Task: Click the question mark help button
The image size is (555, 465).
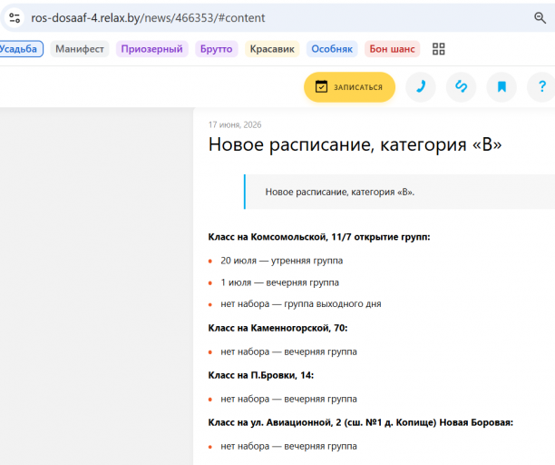Action: pyautogui.click(x=541, y=87)
